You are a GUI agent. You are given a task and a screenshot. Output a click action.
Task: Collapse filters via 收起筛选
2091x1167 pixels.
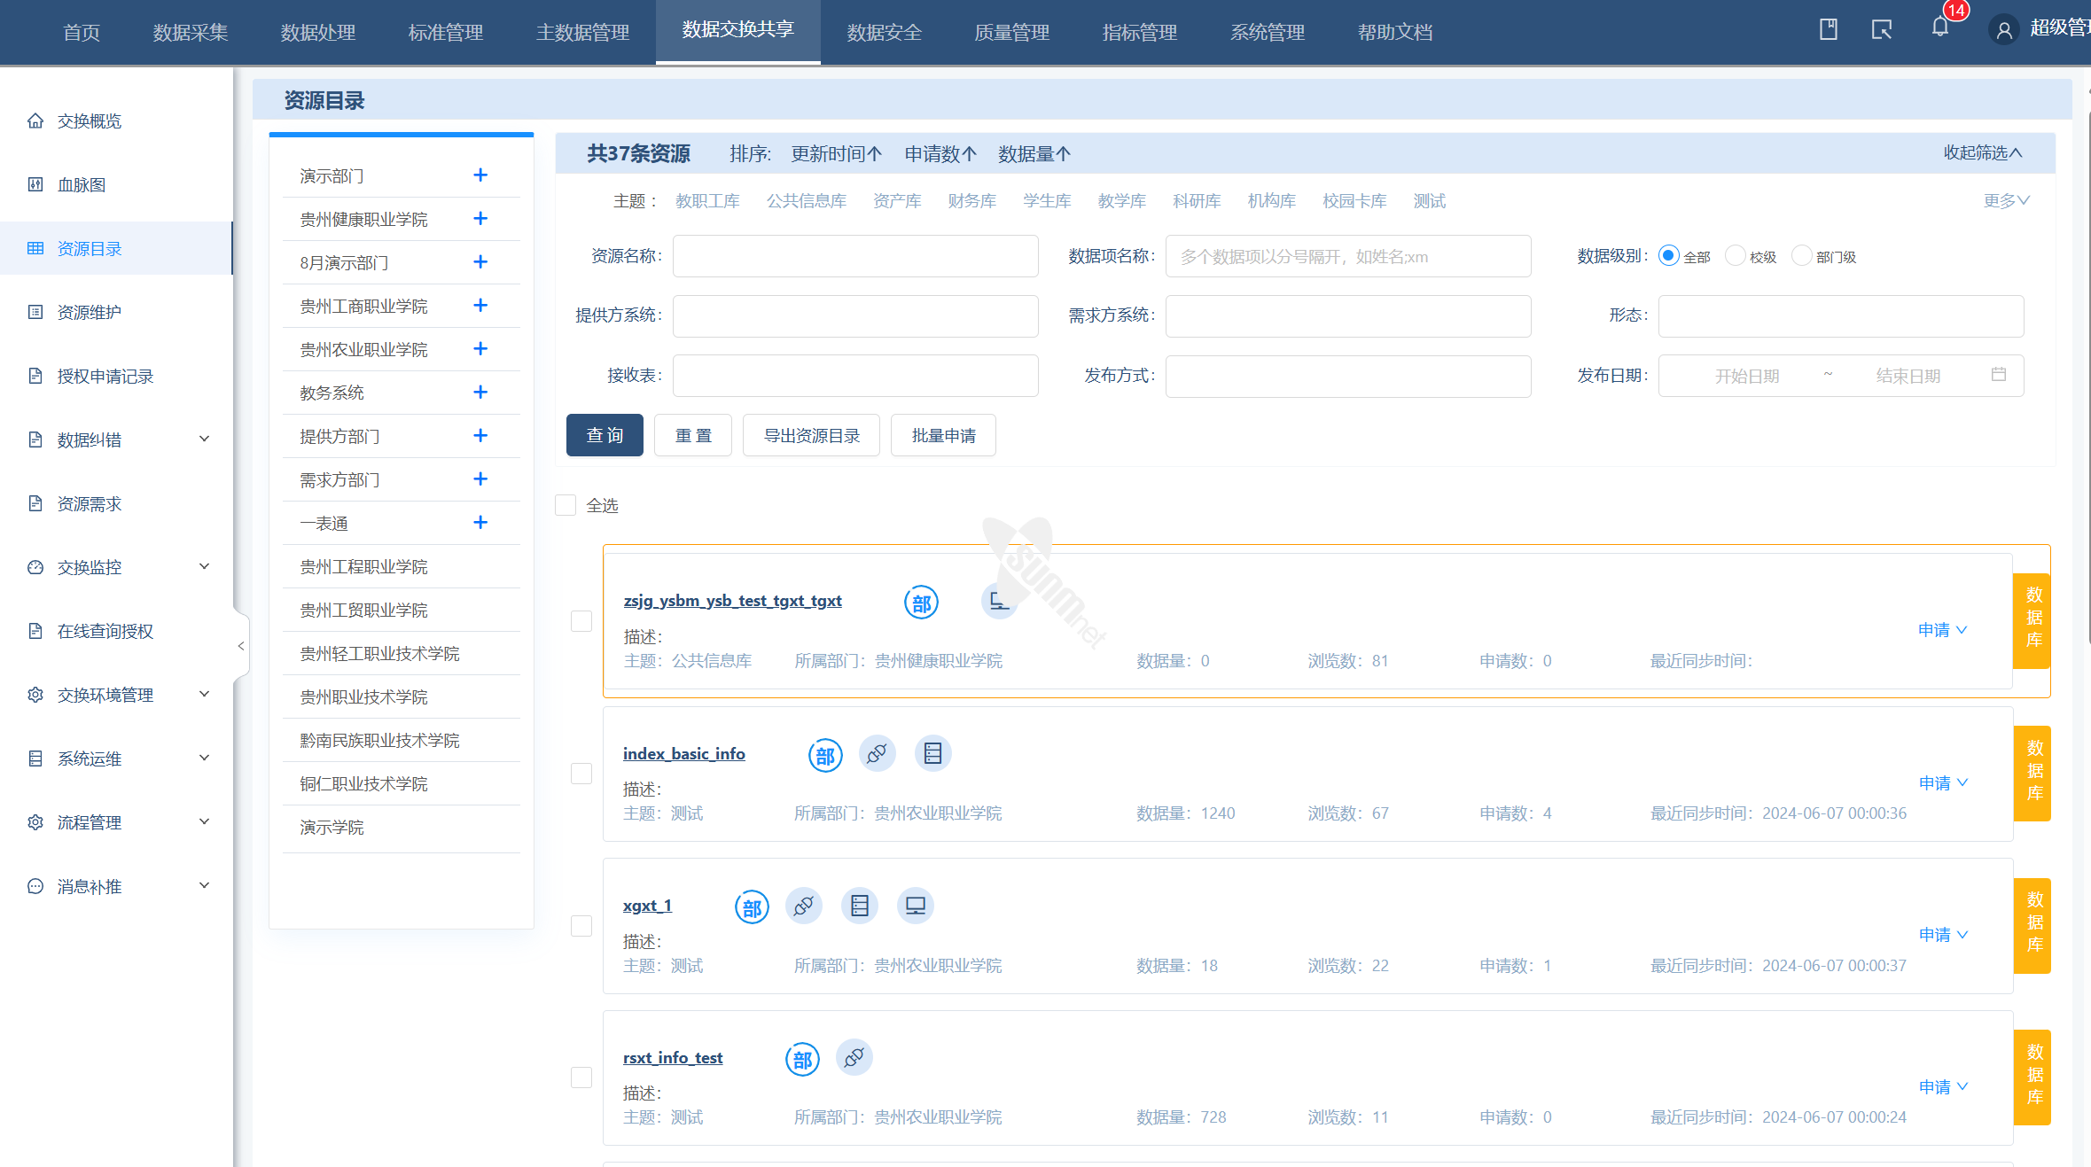coord(1982,152)
